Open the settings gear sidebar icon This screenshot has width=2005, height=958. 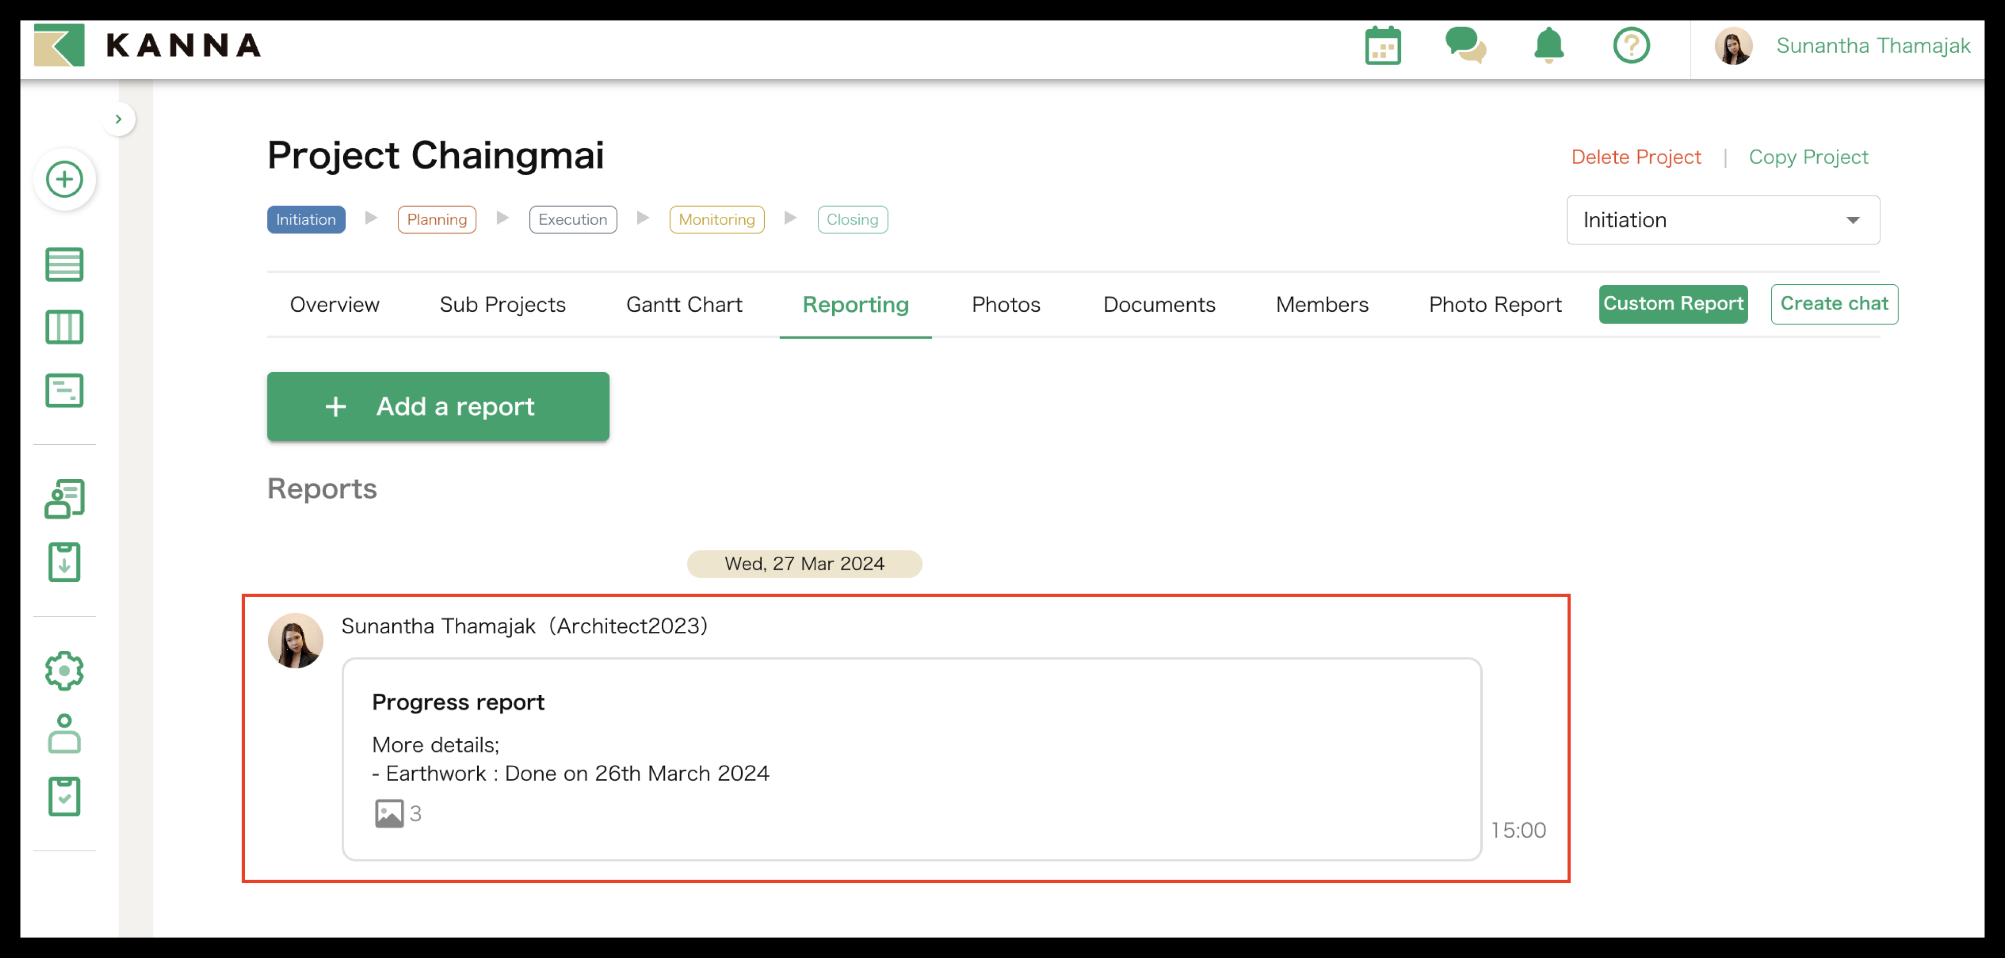[64, 671]
